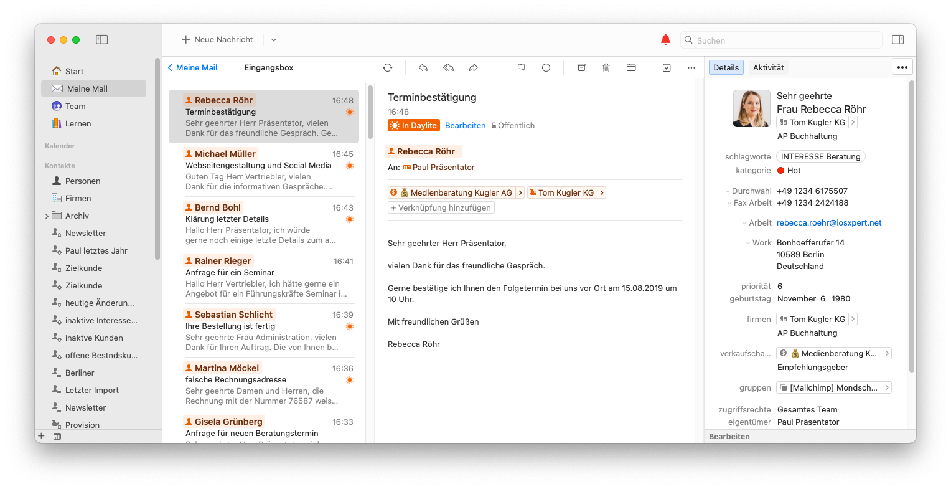
Task: Open calendar icon in sidebar footer
Action: click(57, 436)
